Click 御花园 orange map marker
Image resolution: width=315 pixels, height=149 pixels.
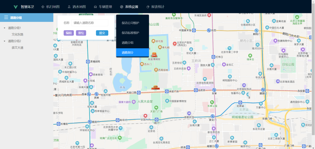153,41
